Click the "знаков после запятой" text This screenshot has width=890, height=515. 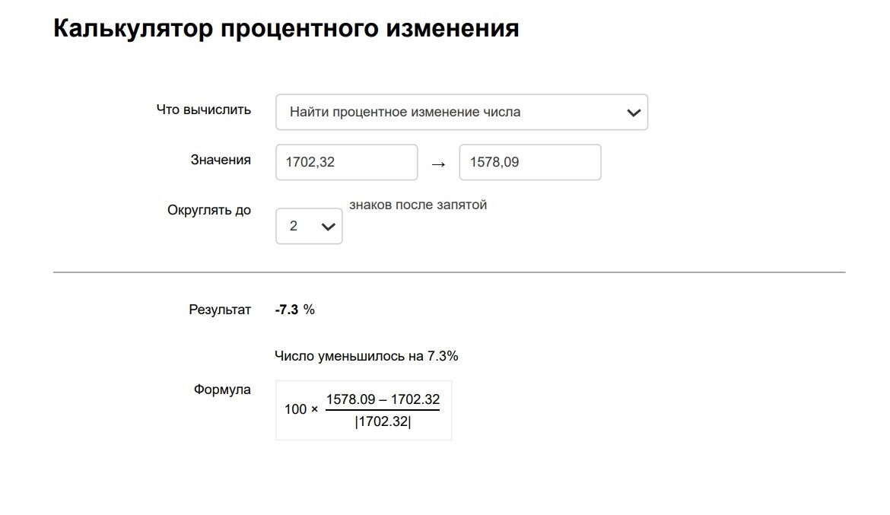pyautogui.click(x=418, y=205)
